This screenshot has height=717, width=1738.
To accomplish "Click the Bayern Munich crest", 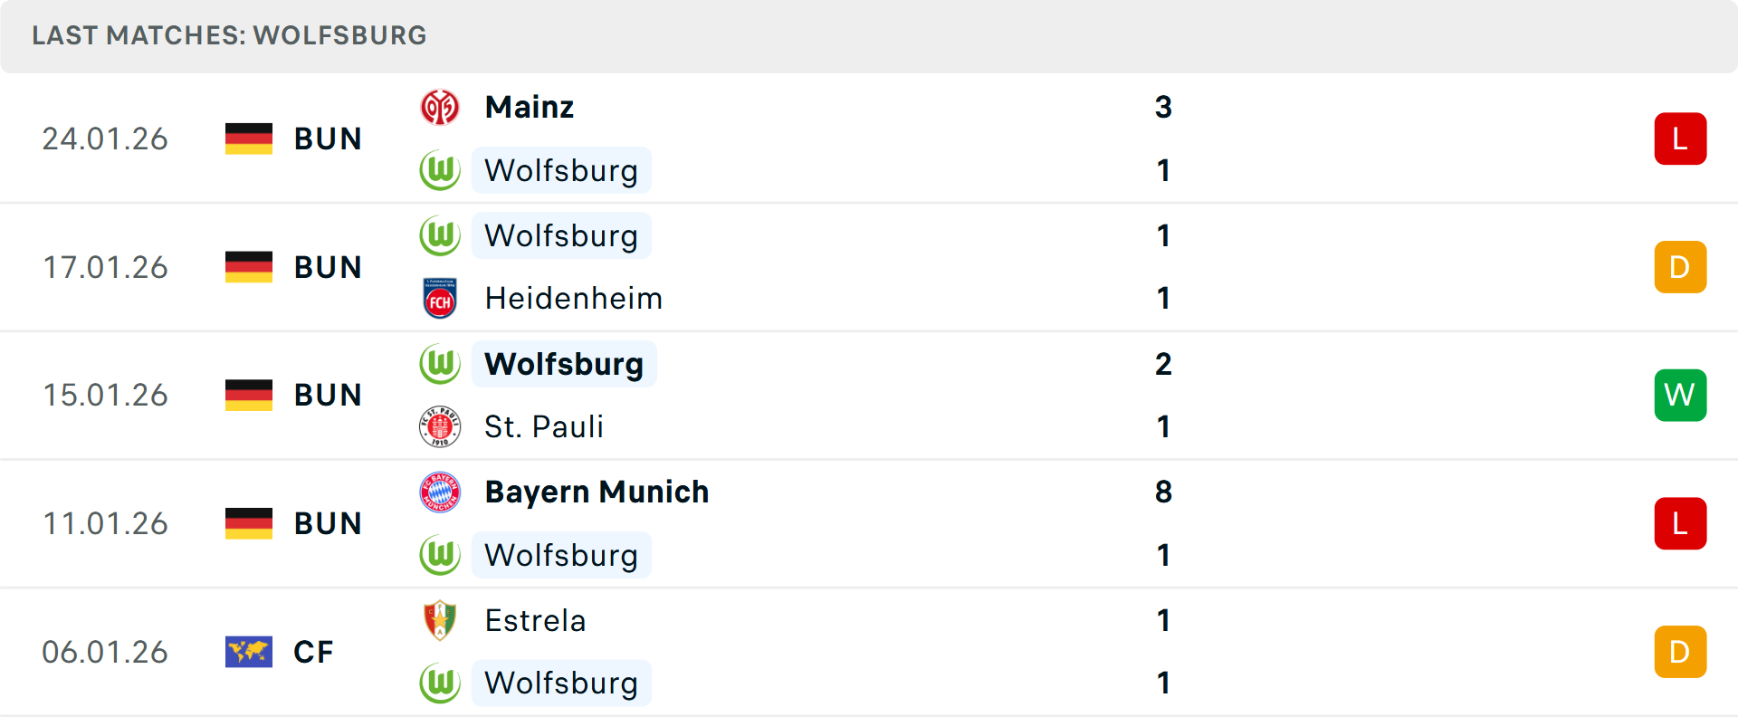I will pos(441,492).
